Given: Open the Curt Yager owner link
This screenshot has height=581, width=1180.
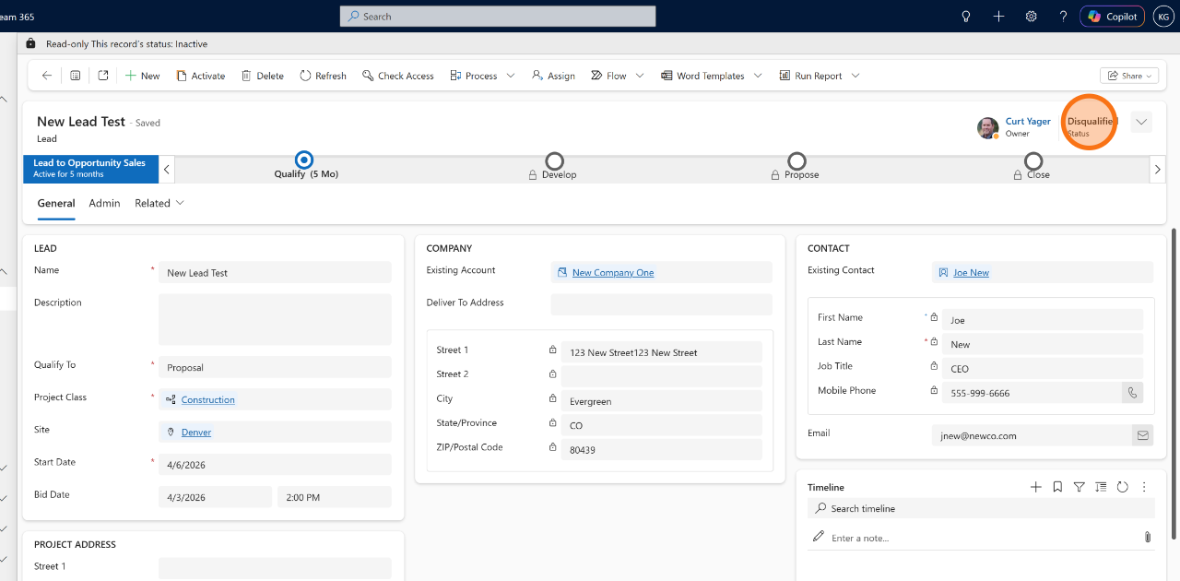Looking at the screenshot, I should pyautogui.click(x=1028, y=121).
